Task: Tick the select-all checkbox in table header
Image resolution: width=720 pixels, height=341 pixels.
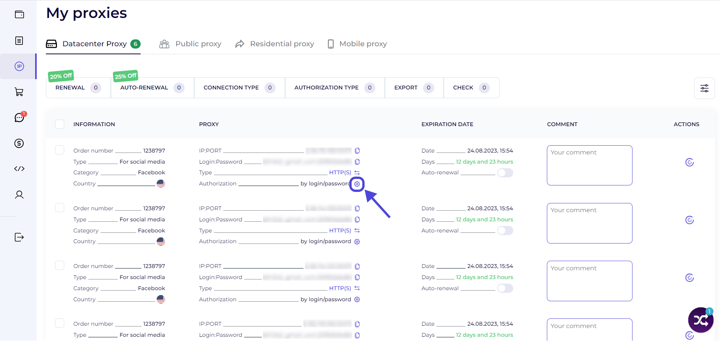Action: tap(60, 124)
